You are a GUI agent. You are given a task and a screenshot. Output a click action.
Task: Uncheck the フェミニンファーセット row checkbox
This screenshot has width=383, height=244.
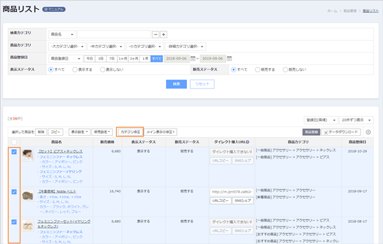(14, 222)
